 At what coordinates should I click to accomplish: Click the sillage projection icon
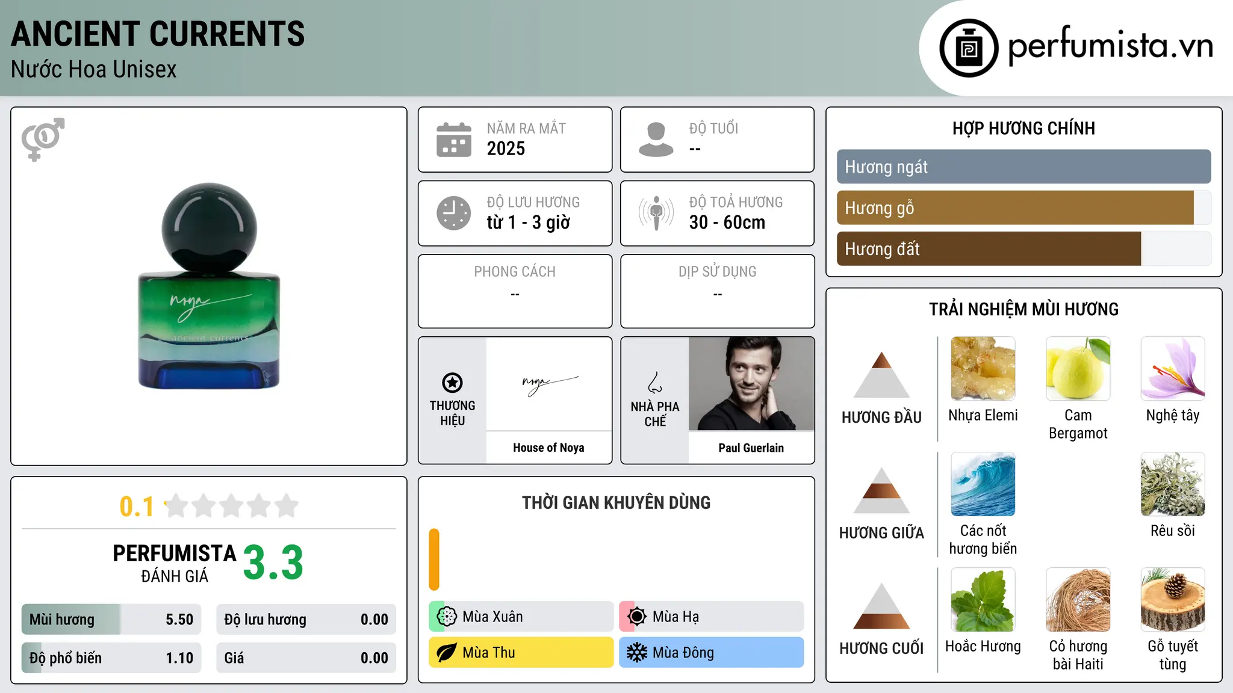(x=656, y=213)
